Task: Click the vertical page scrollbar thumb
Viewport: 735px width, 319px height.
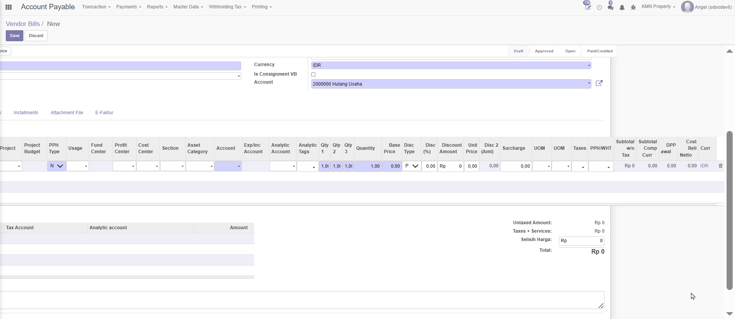Action: click(x=730, y=210)
